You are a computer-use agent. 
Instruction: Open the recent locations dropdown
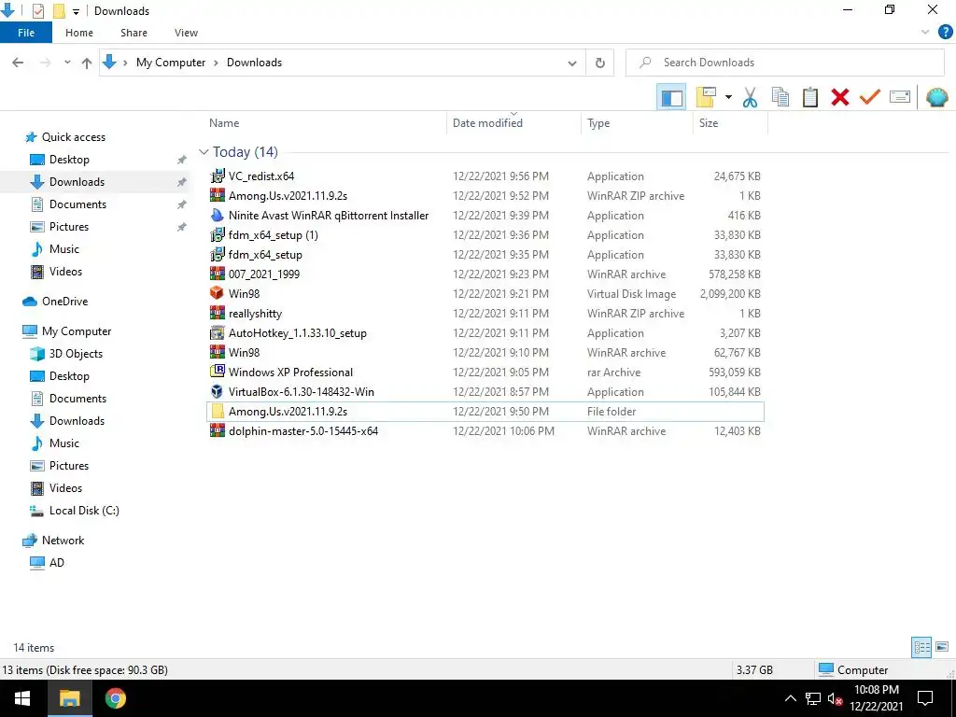tap(67, 63)
